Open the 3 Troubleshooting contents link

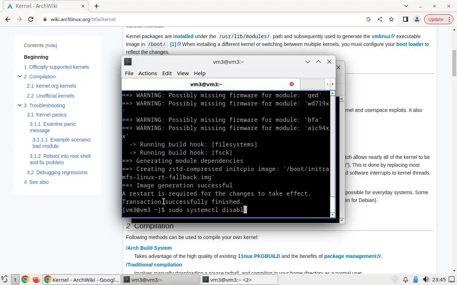tap(44, 105)
